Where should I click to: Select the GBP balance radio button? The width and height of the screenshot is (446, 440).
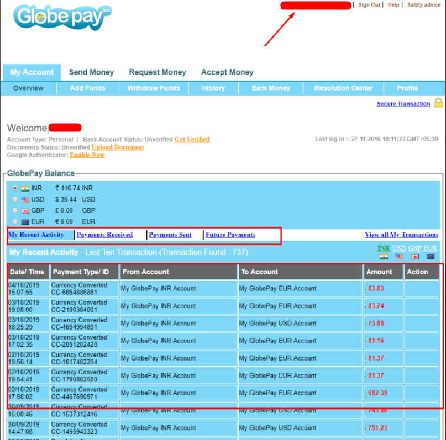coord(15,210)
